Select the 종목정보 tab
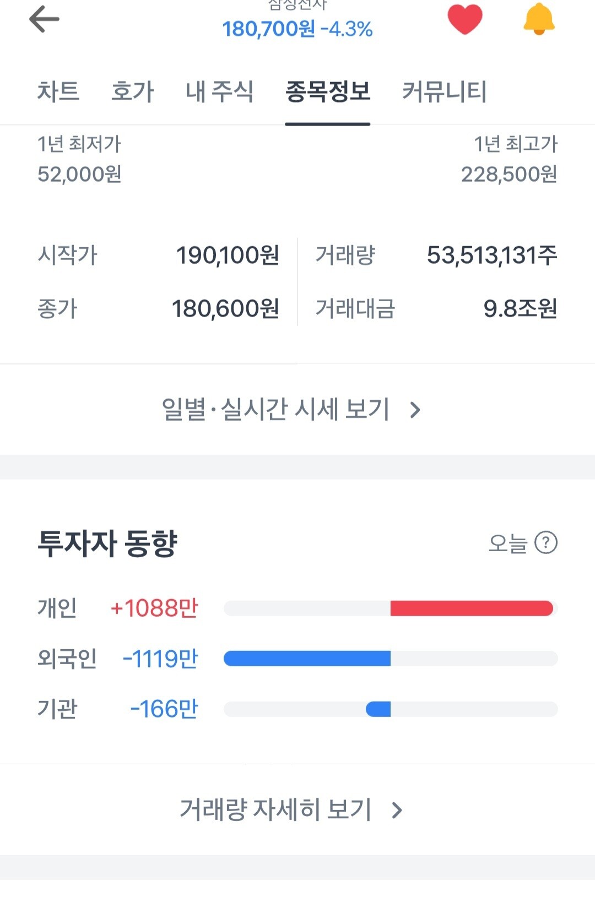 (x=328, y=91)
